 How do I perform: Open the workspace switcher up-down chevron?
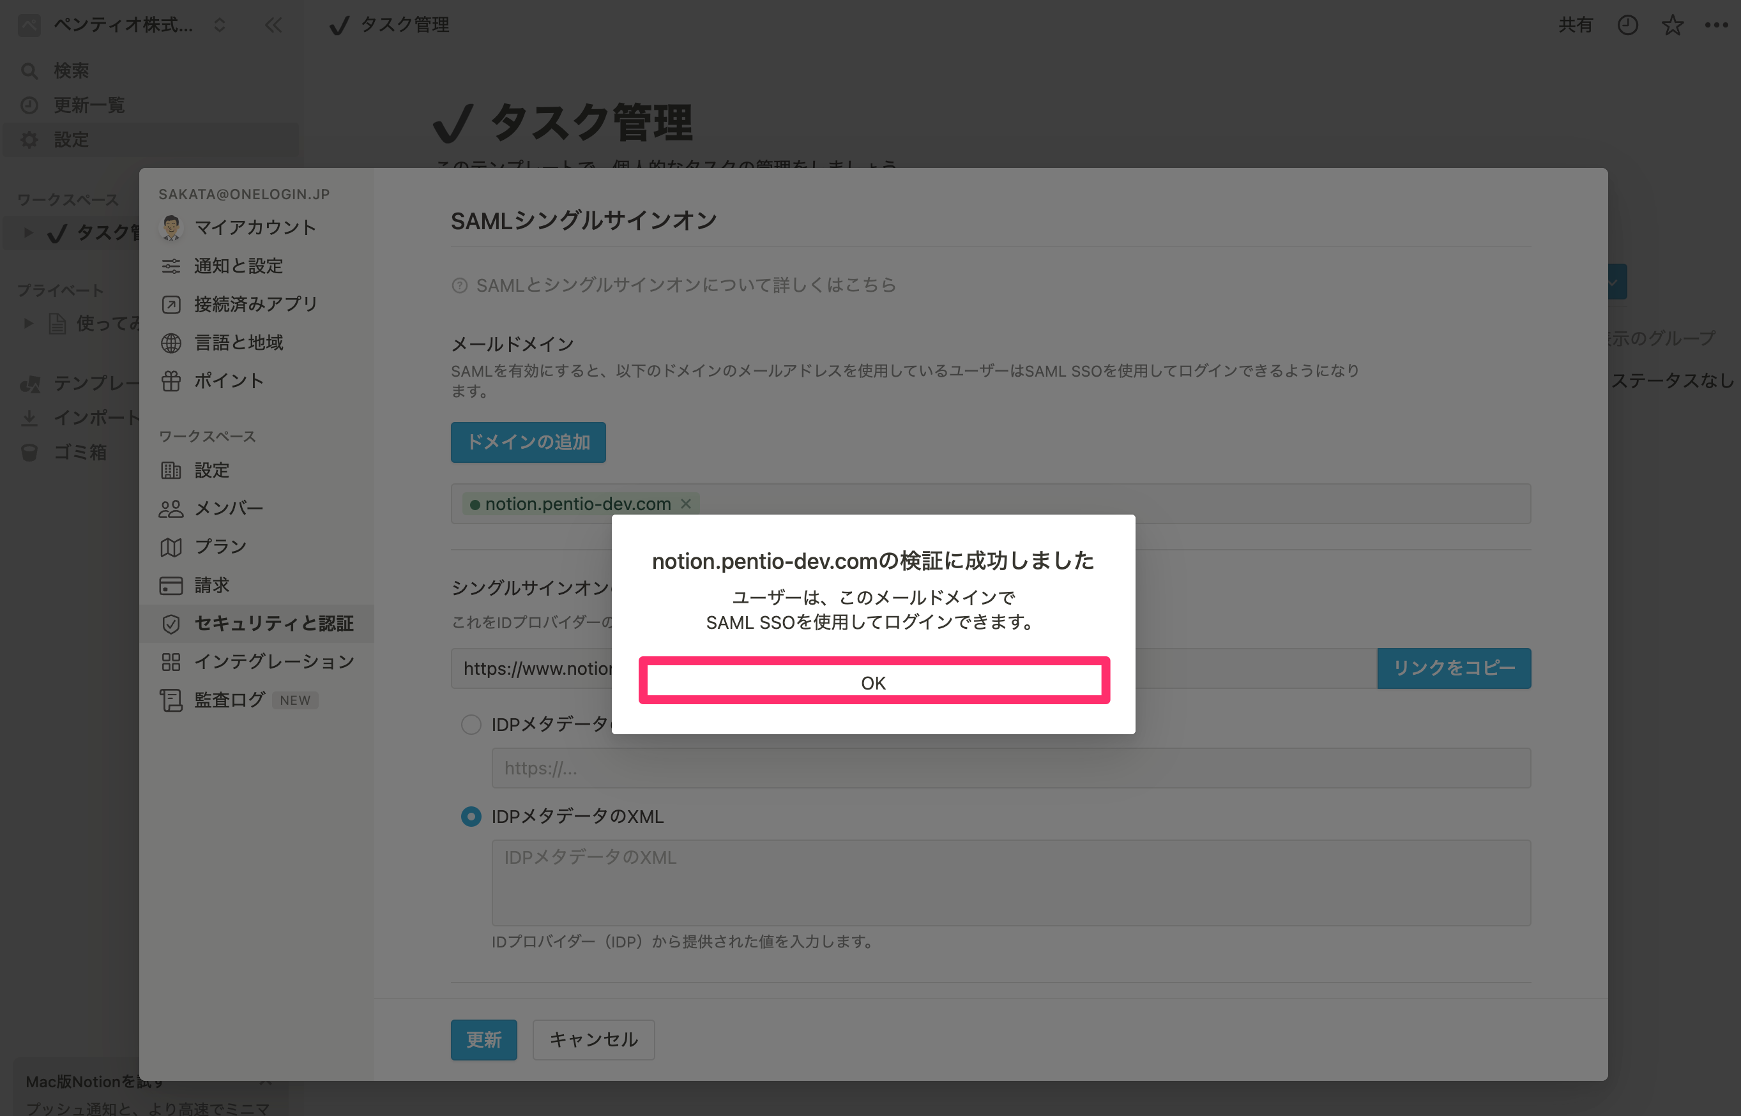coord(220,26)
